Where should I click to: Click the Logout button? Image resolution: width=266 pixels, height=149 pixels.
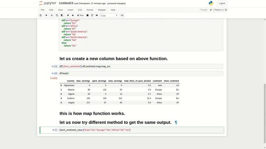222,3
